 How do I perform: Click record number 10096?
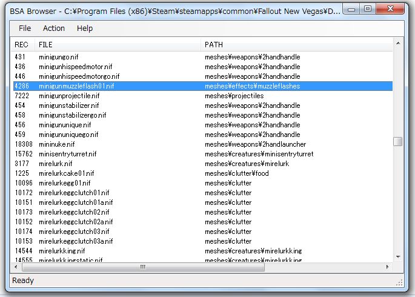click(x=24, y=183)
